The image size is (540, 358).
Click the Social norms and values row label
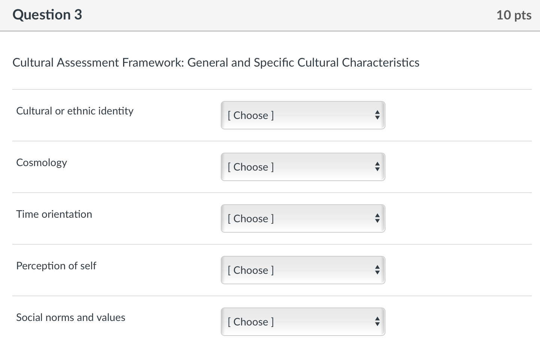70,317
